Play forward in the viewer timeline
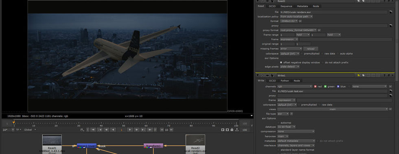Screen dimensions: 399x154 tap(130, 130)
